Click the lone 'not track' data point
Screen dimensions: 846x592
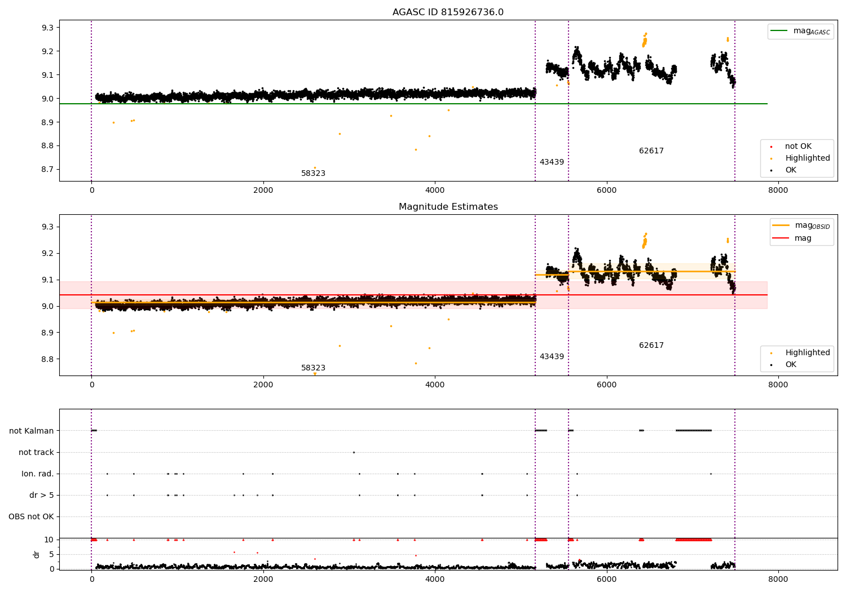click(354, 452)
